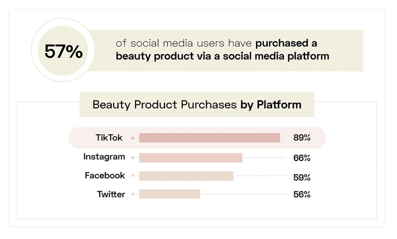Click the TikTok bar in the chart
This screenshot has height=239, width=397.
tap(209, 138)
